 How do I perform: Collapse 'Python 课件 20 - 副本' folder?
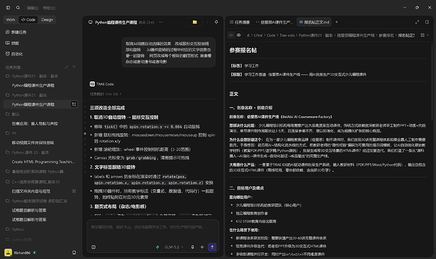click(x=27, y=152)
